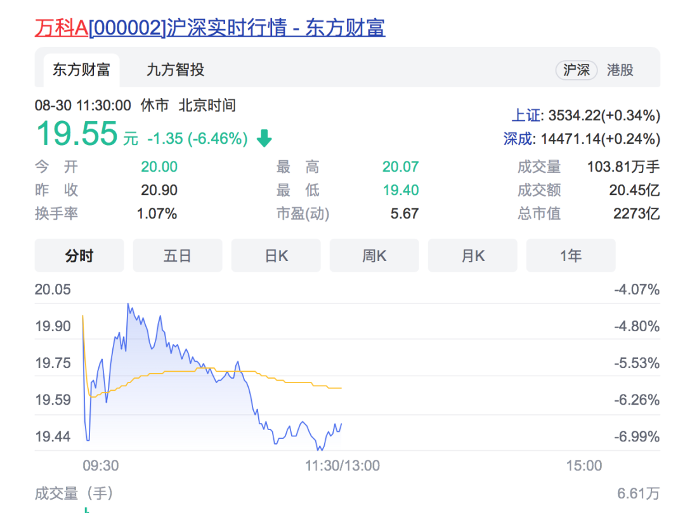Click the 休市 market status label
Viewport: 685px width, 513px height.
[x=155, y=106]
